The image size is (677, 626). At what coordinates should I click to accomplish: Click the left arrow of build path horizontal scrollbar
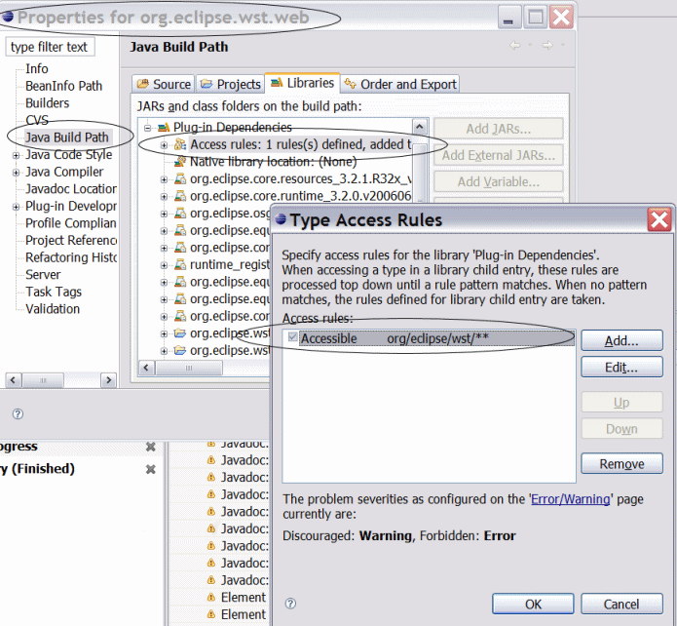click(x=146, y=368)
